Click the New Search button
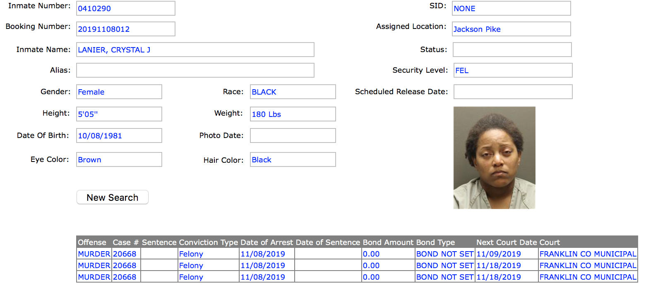The width and height of the screenshot is (658, 290). point(112,197)
